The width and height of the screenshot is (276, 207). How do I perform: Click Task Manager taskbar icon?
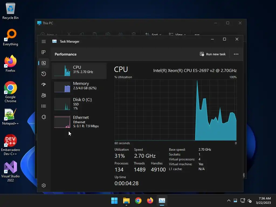coord(162,201)
